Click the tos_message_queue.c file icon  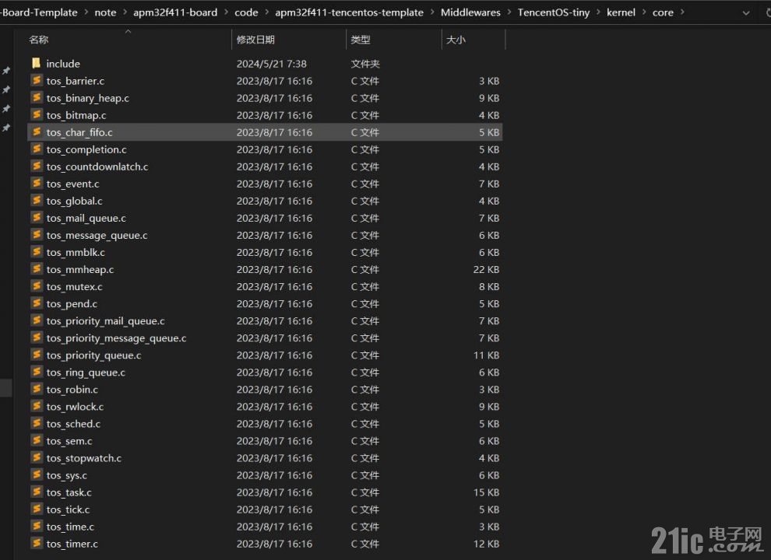(37, 235)
